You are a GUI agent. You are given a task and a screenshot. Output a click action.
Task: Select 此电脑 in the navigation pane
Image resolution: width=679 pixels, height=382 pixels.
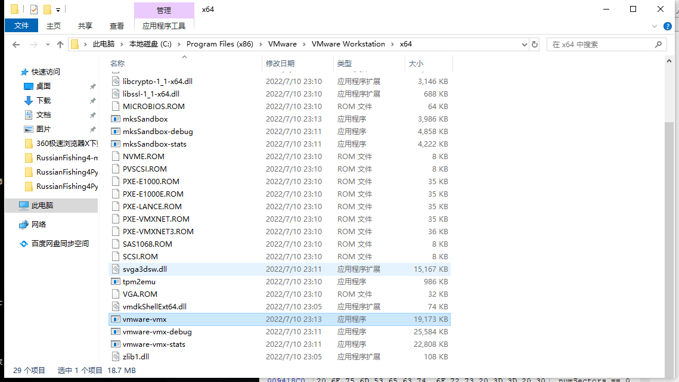click(42, 205)
